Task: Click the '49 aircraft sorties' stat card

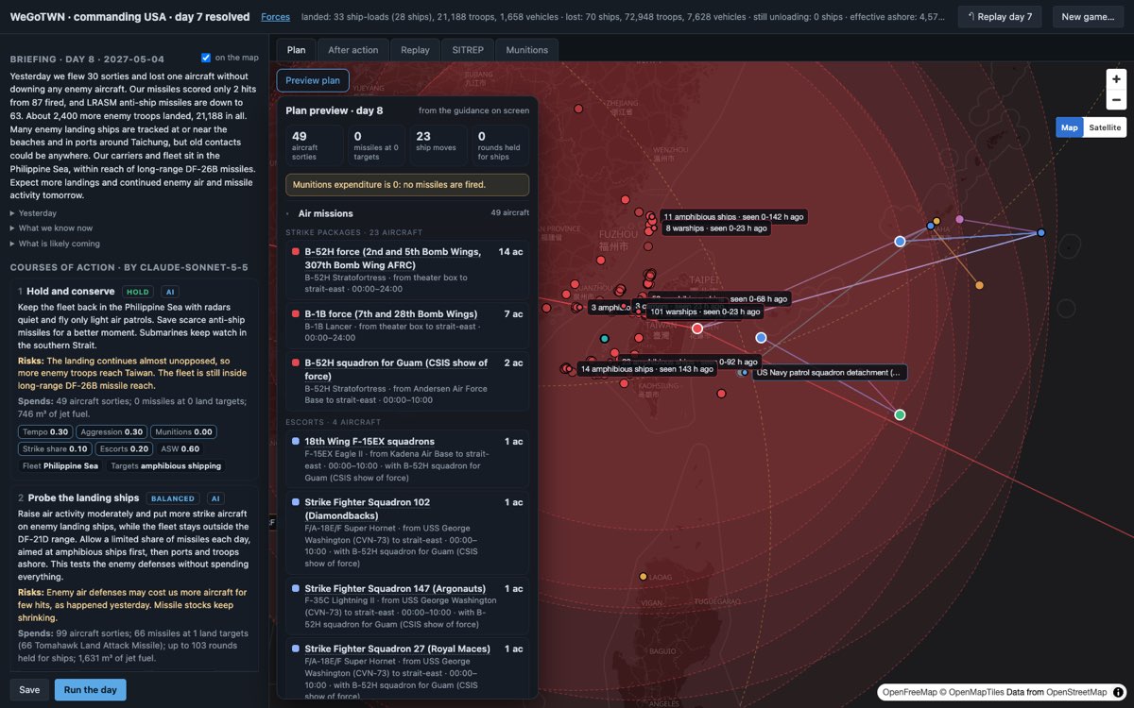Action: pyautogui.click(x=317, y=145)
